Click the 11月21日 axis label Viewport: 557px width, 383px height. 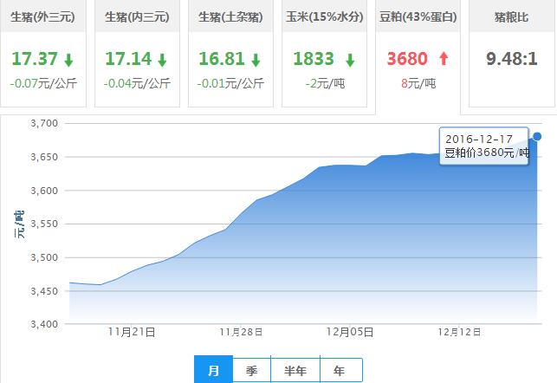132,332
